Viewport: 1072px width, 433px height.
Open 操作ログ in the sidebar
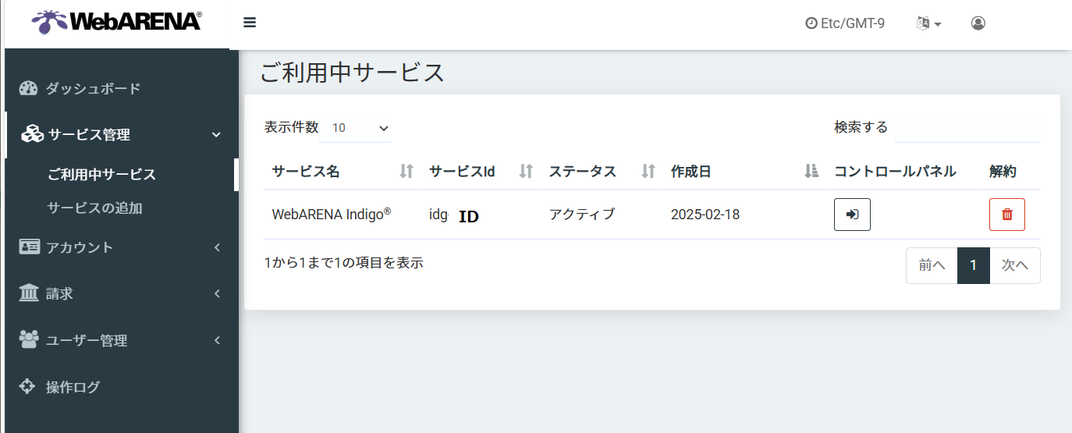73,387
